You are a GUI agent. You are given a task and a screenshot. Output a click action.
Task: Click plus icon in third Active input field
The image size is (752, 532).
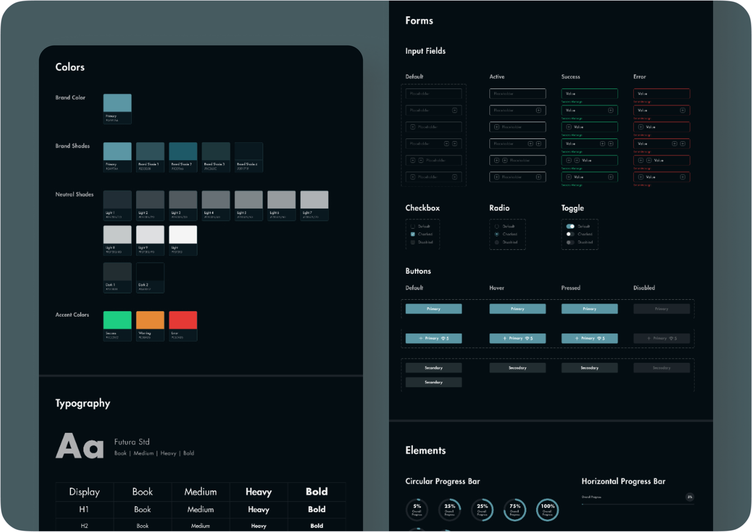tap(496, 127)
